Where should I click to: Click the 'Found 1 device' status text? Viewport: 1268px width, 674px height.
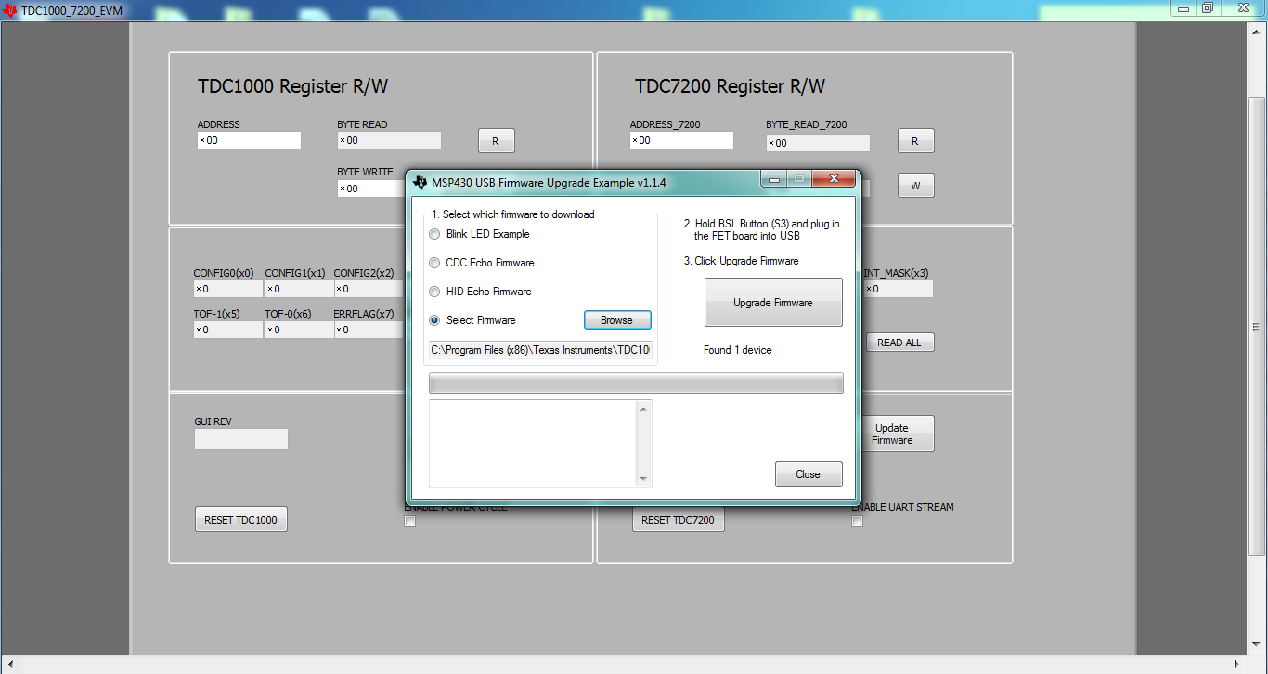(738, 350)
